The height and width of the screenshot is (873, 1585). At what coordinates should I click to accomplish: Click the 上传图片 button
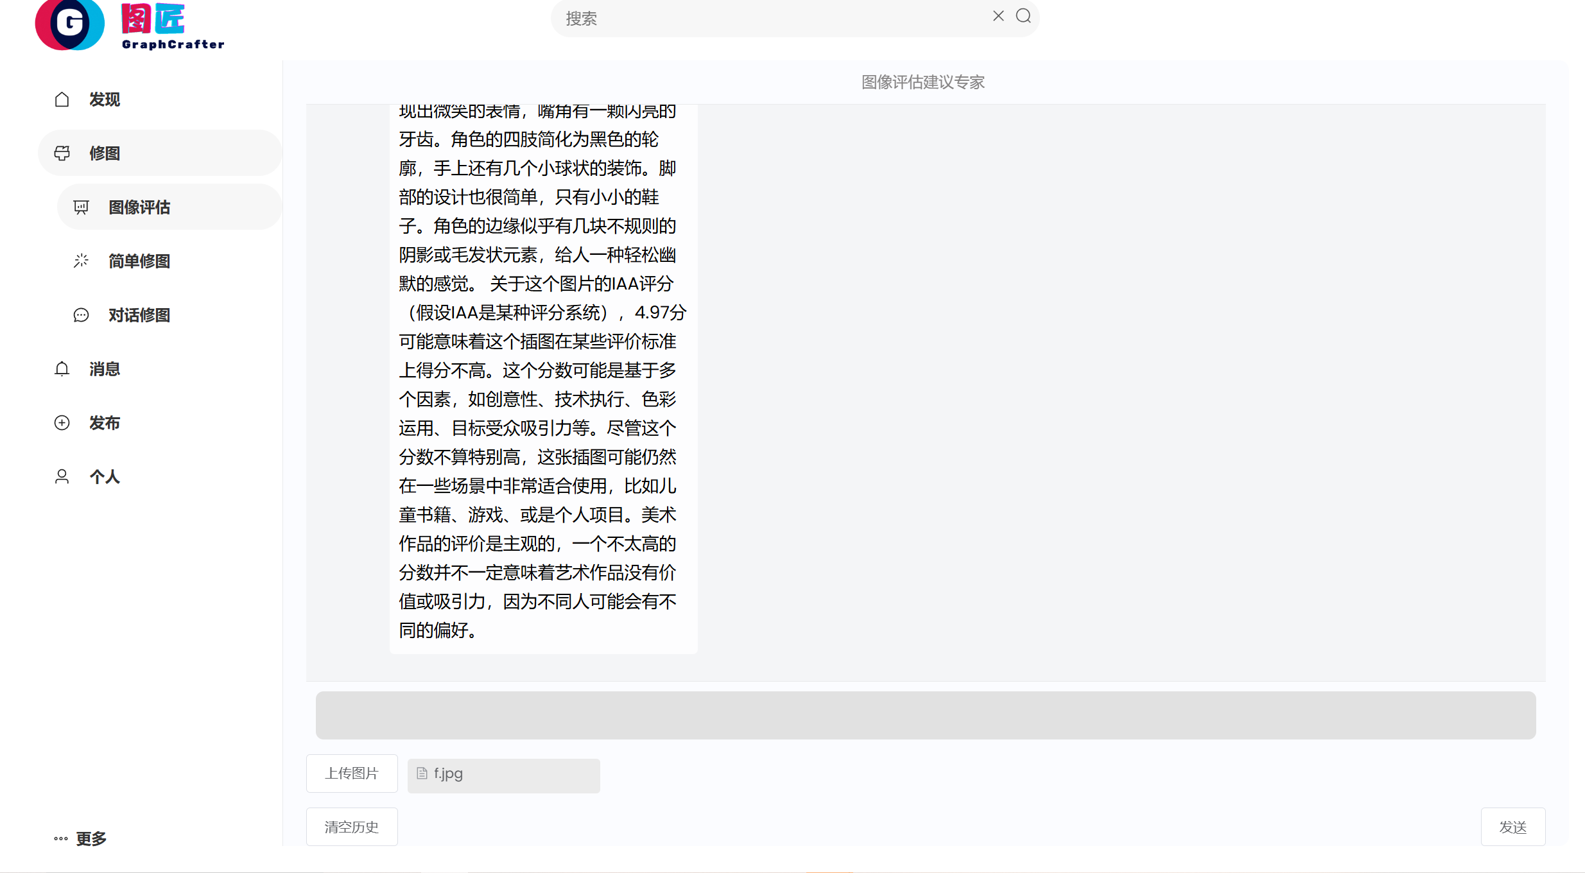point(352,774)
